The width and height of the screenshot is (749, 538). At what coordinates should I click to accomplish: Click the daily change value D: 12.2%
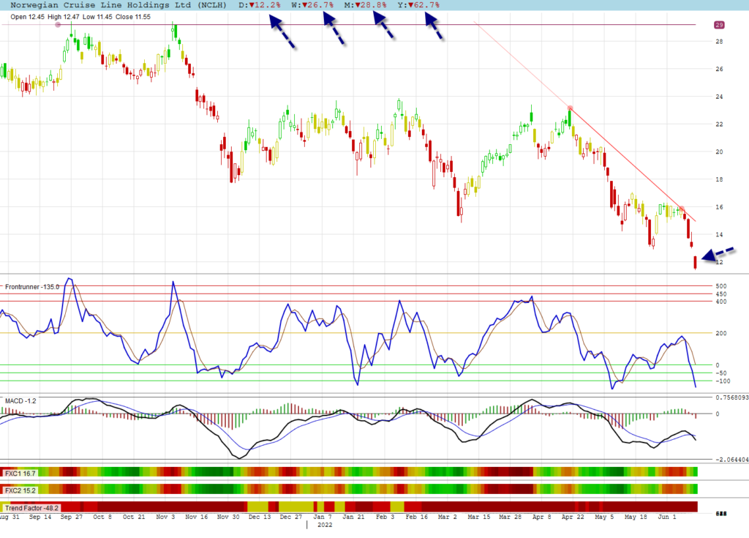[260, 5]
